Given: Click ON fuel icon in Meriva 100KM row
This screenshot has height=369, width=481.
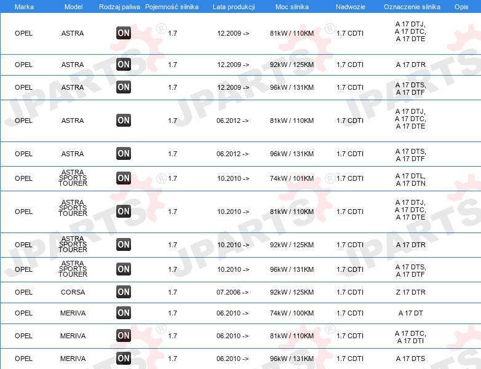Looking at the screenshot, I should point(124,313).
